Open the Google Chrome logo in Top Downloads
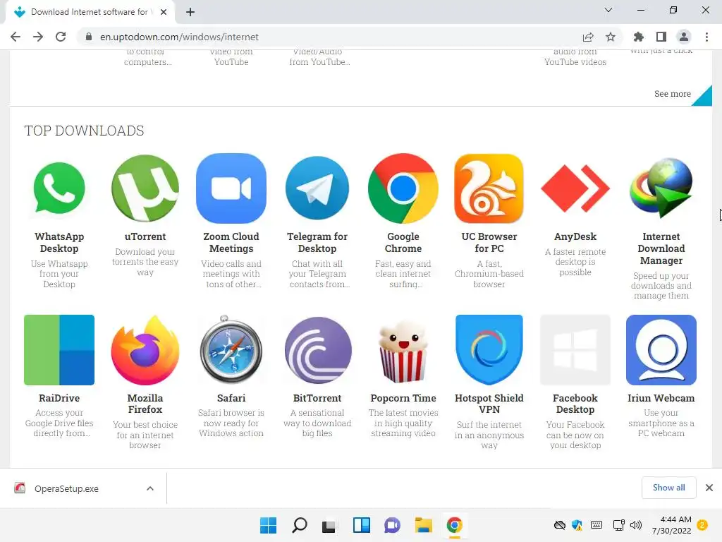 point(403,188)
